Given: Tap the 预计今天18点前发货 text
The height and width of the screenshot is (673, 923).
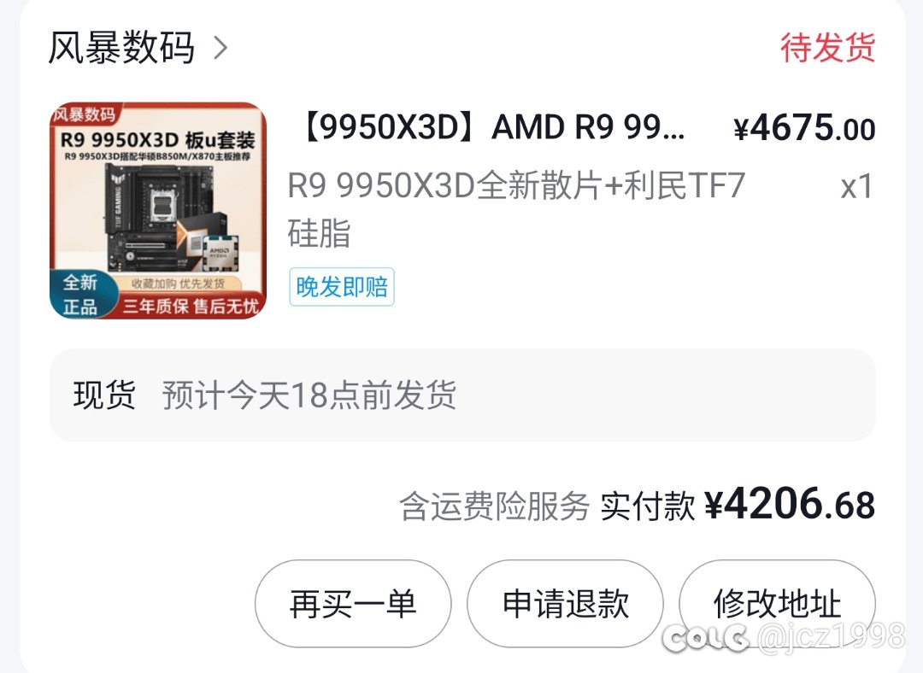Looking at the screenshot, I should [x=309, y=395].
